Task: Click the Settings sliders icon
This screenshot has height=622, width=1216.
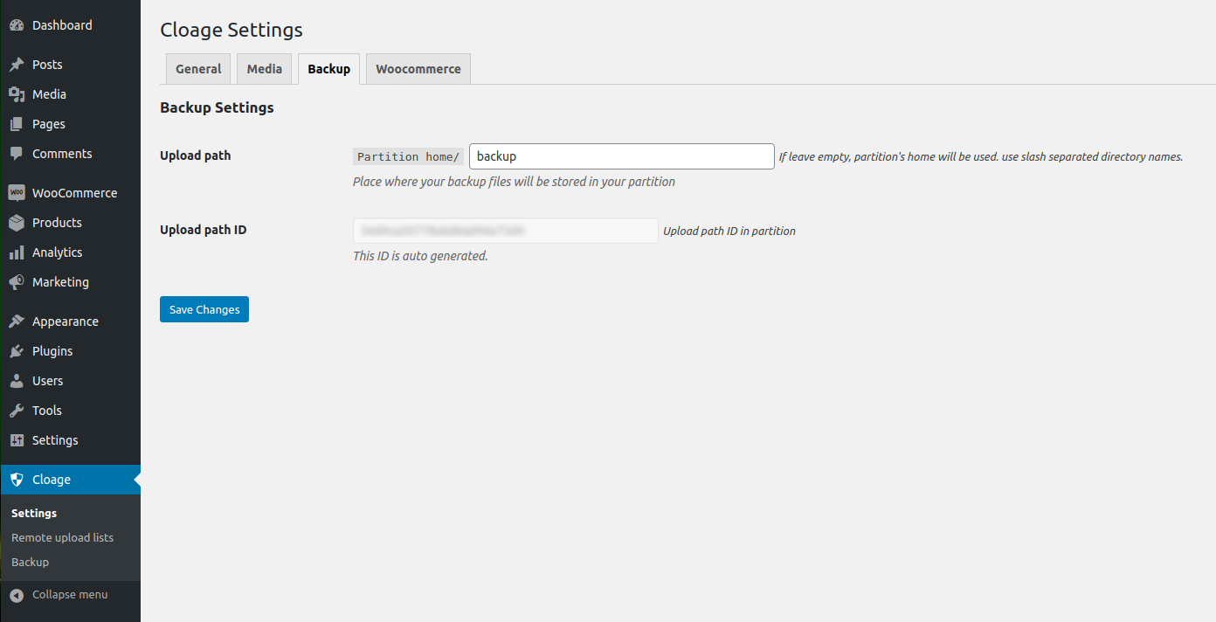Action: [17, 440]
